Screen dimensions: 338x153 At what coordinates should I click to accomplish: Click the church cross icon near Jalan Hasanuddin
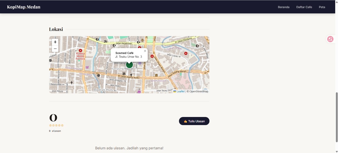tap(72, 83)
